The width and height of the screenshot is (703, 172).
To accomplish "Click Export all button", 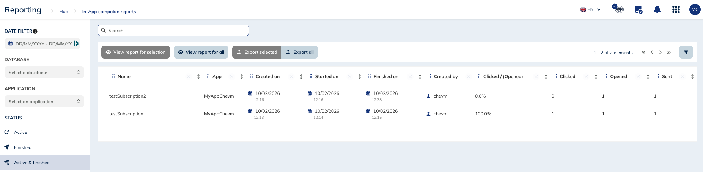I will pos(300,52).
